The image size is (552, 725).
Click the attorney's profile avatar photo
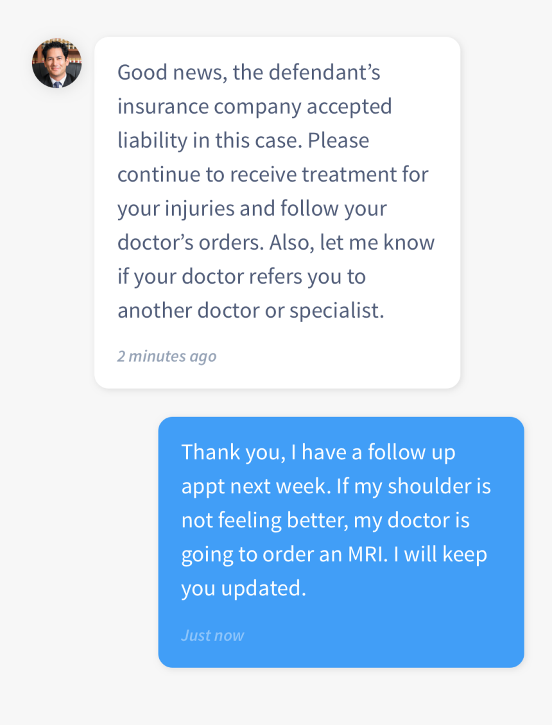point(57,64)
